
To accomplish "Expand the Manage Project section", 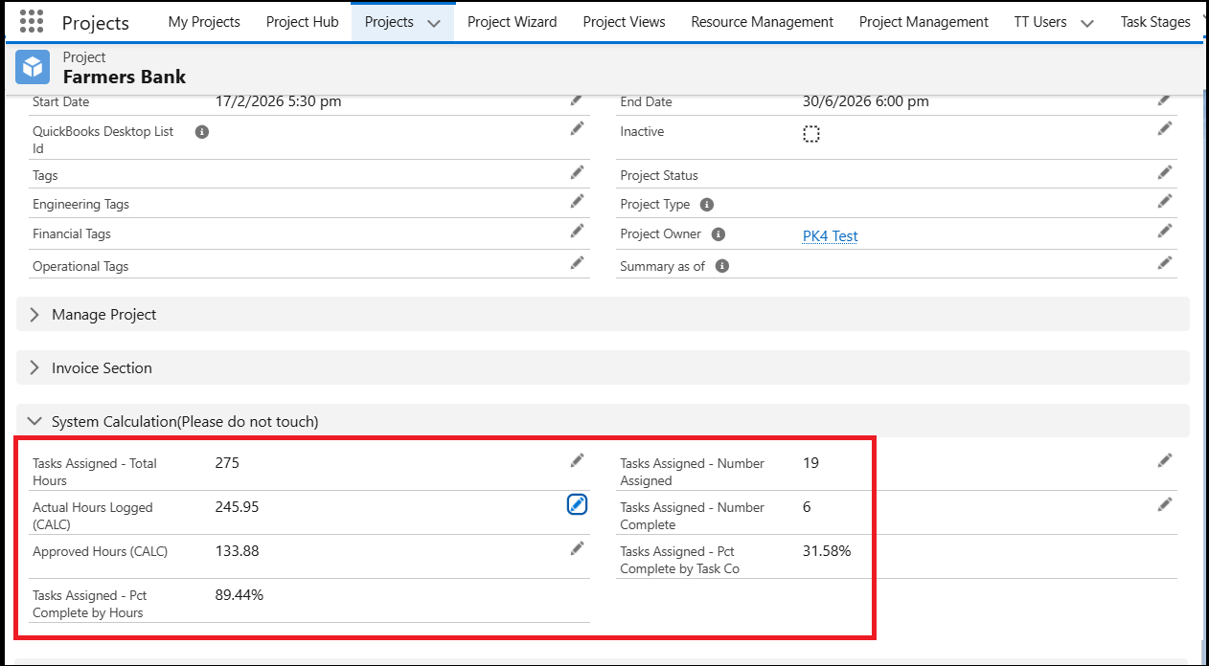I will tap(603, 314).
